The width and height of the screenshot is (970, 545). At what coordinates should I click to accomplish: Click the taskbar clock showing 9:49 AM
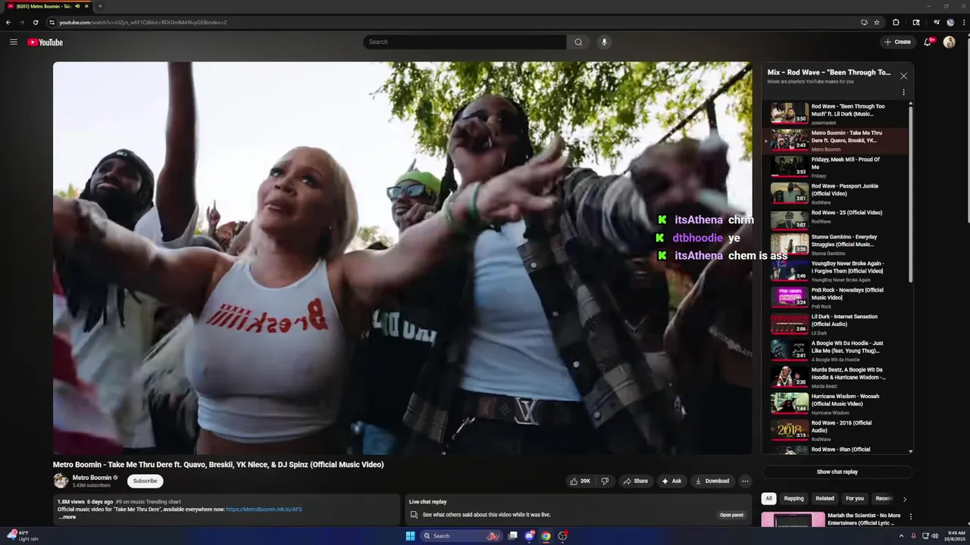click(x=956, y=536)
